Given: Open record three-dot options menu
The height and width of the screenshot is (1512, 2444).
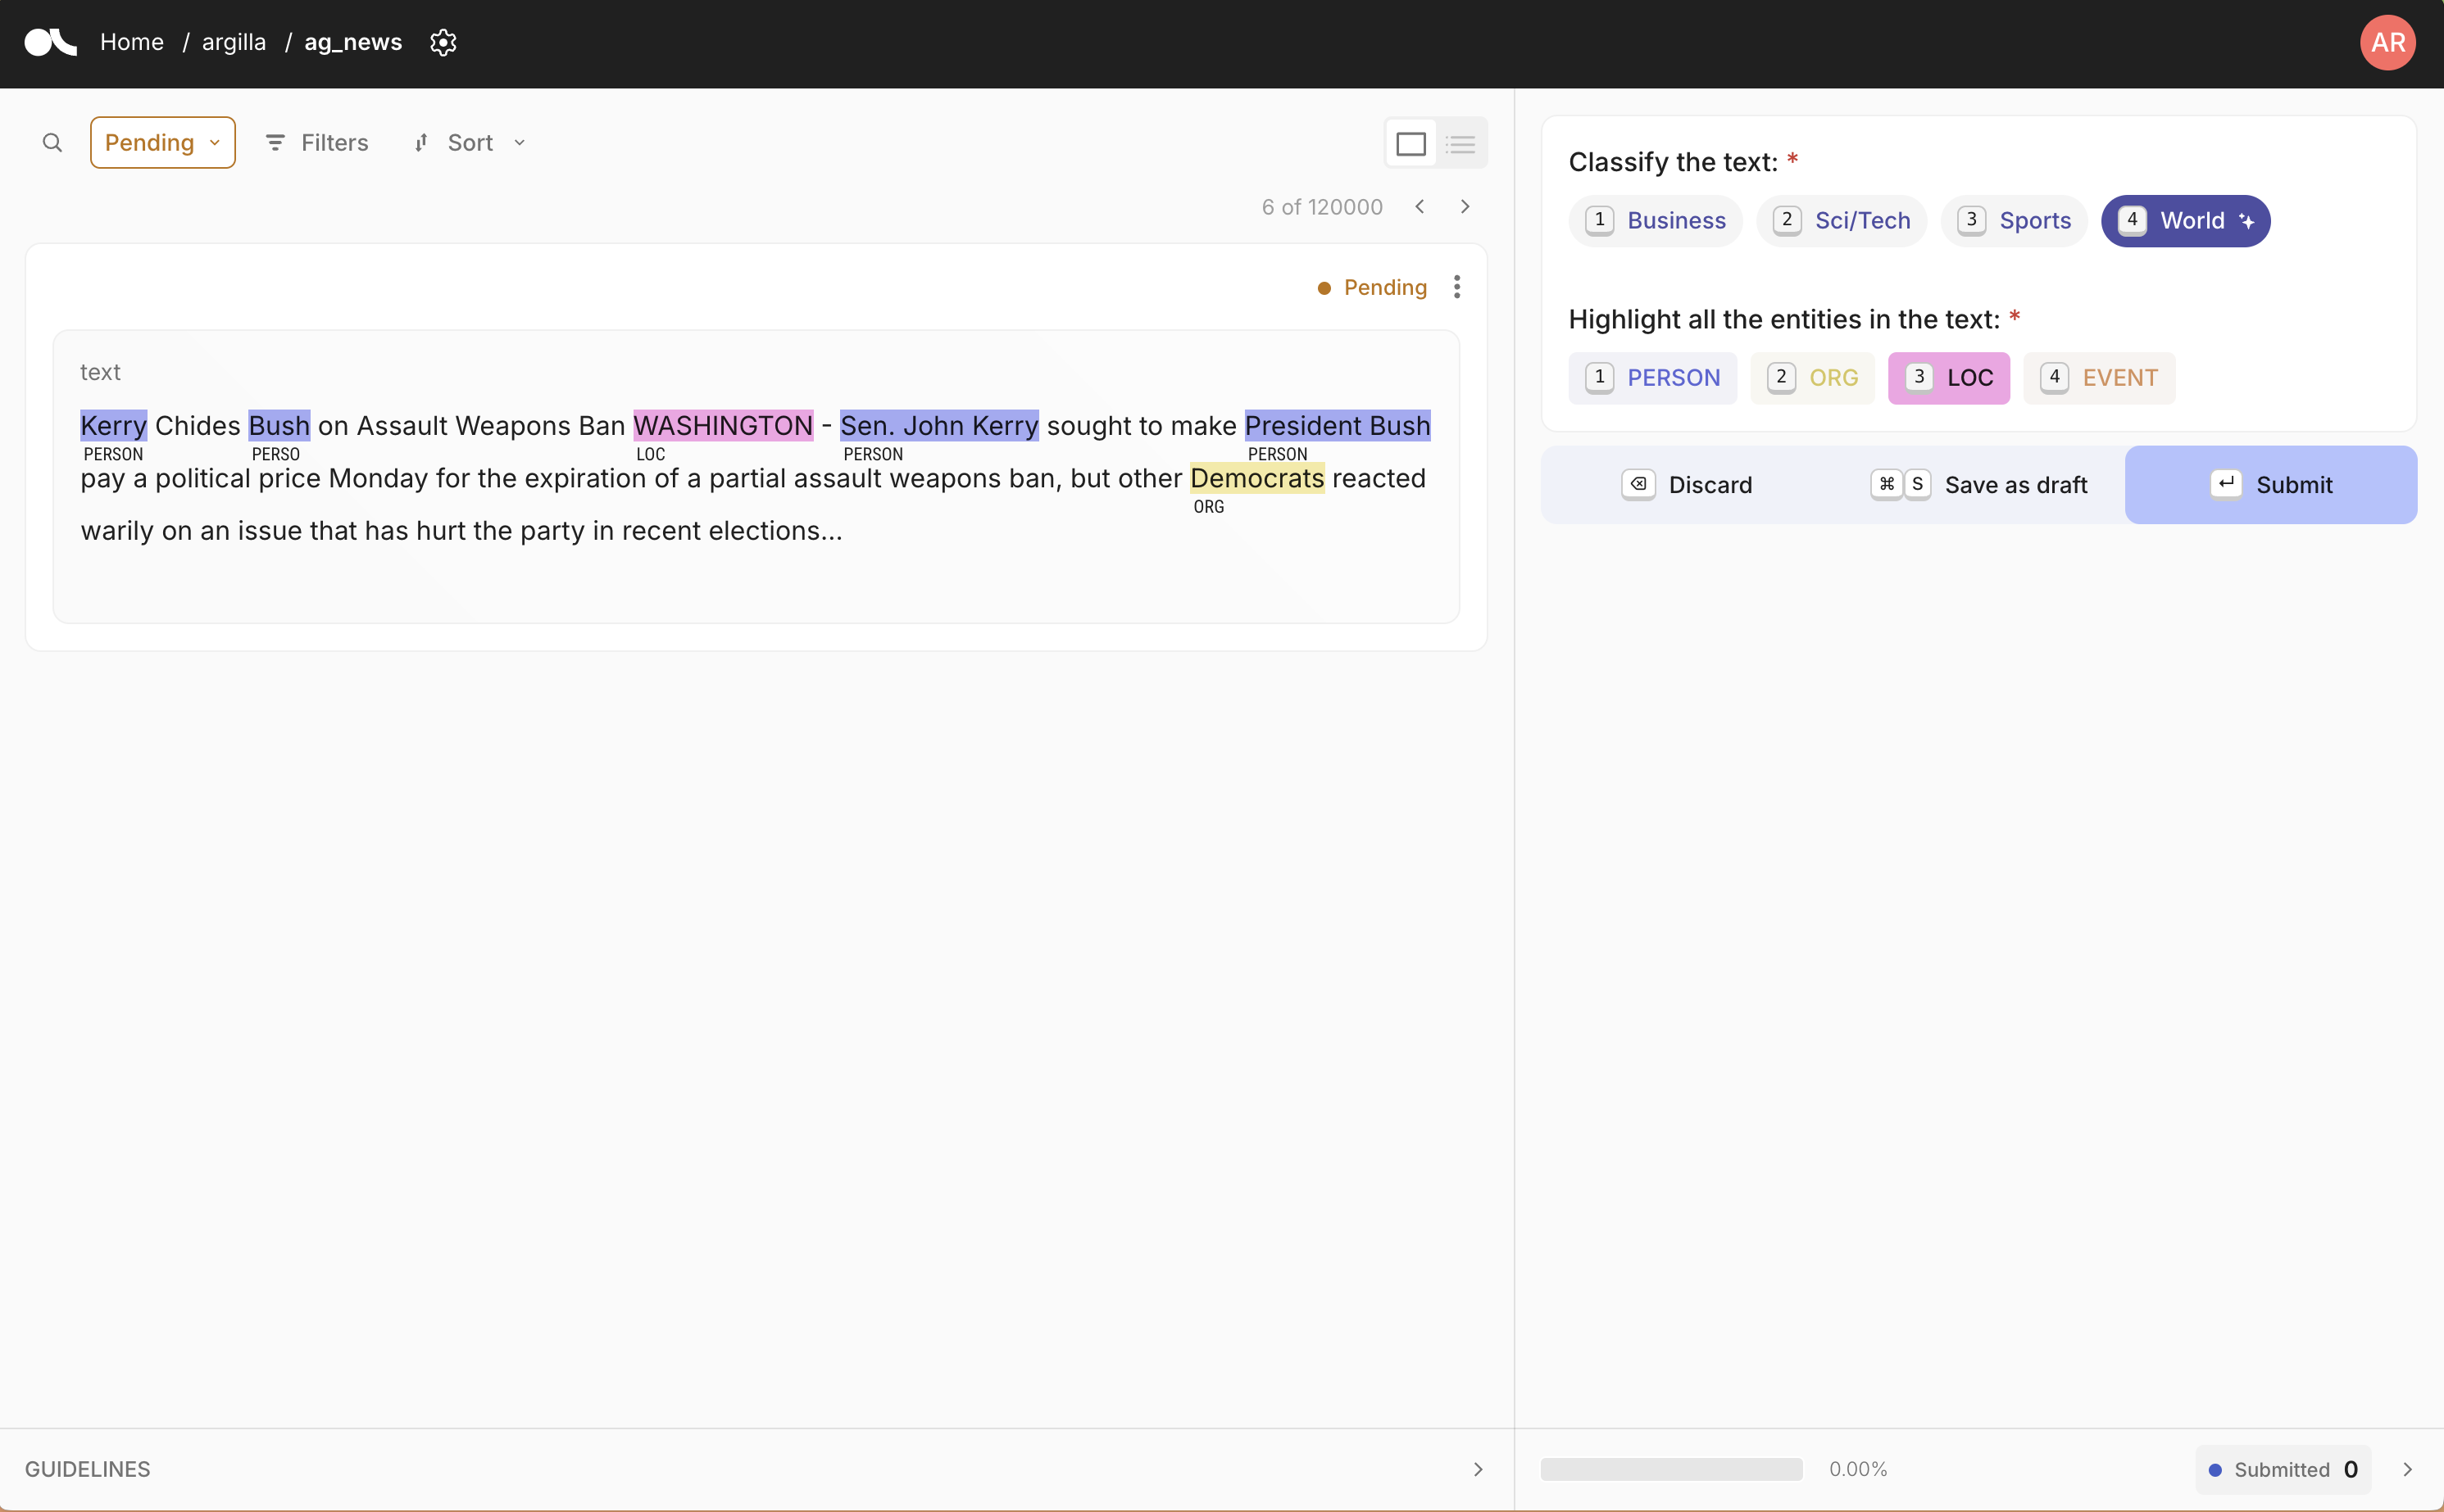Looking at the screenshot, I should [x=1456, y=287].
